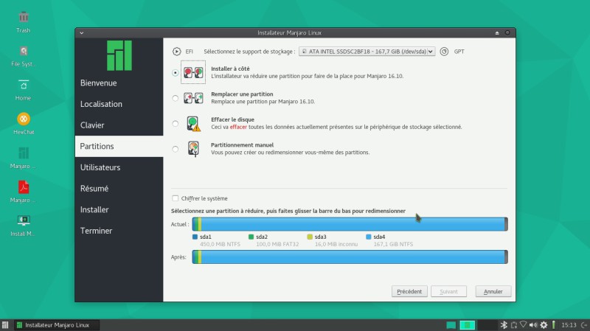Image resolution: width=590 pixels, height=331 pixels.
Task: Click the red 'effacer' word
Action: coord(238,127)
